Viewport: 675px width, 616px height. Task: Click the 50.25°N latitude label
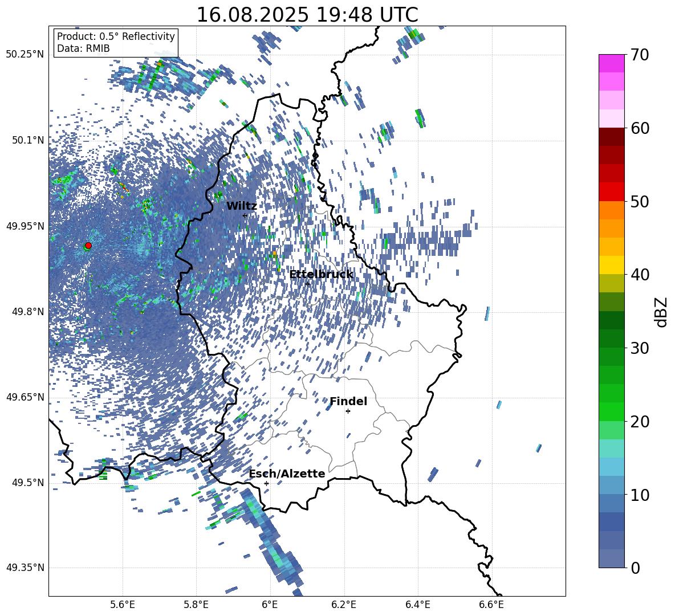pos(25,55)
